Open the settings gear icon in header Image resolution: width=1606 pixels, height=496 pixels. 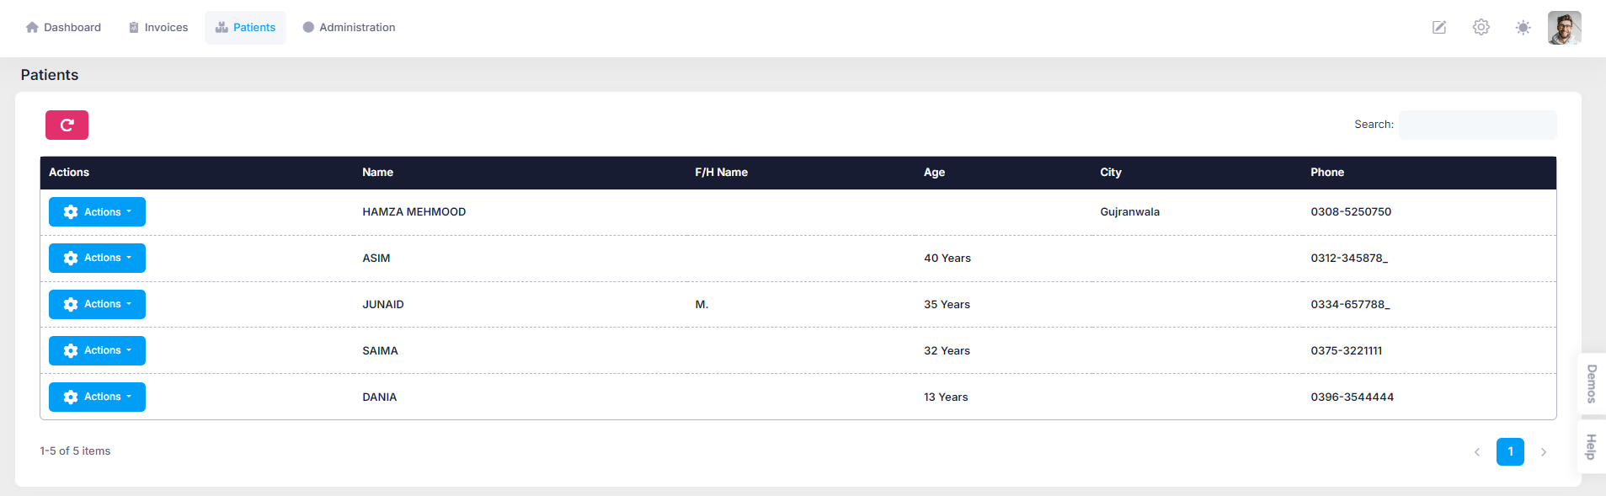1481,28
